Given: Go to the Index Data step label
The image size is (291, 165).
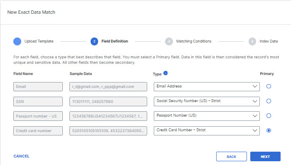Looking at the screenshot, I should (269, 41).
